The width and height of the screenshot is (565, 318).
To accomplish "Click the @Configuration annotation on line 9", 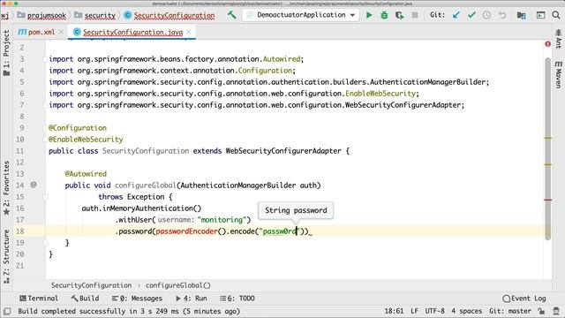I will pos(78,128).
